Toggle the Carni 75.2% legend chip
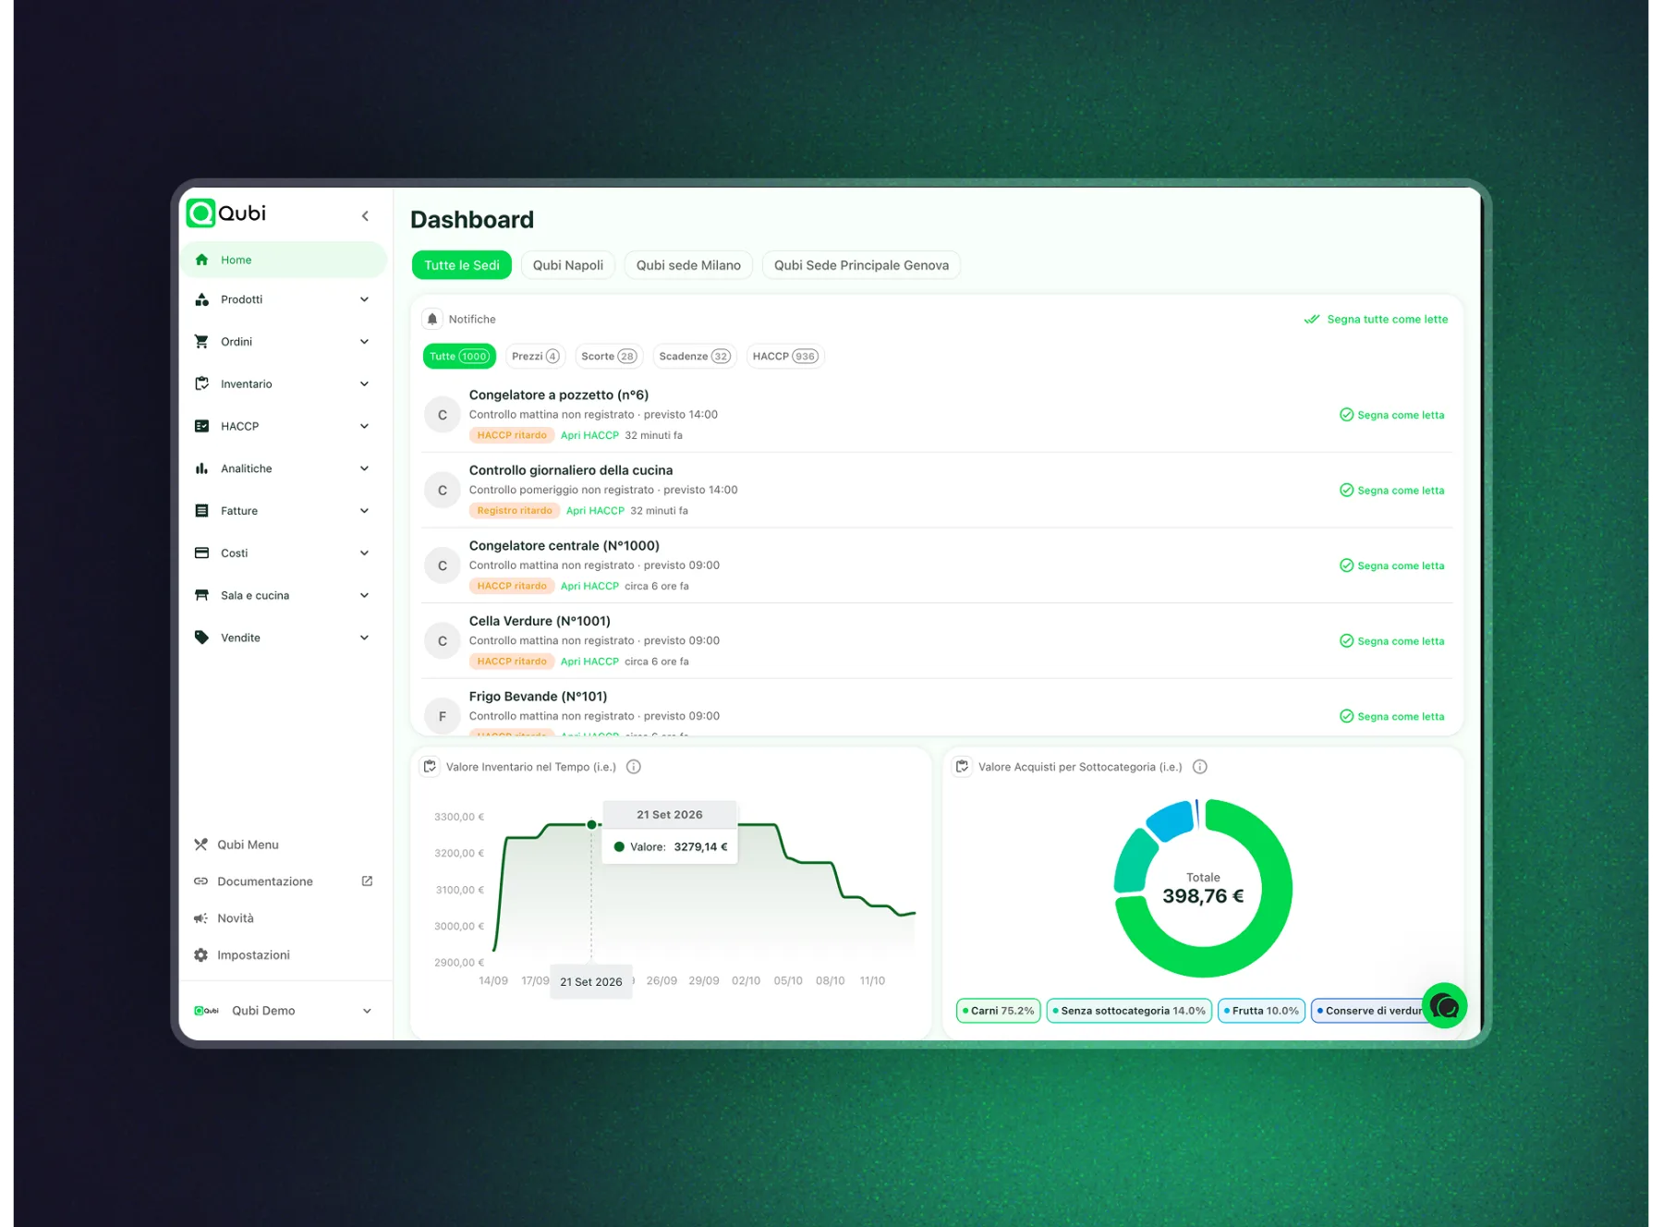 [x=998, y=1011]
